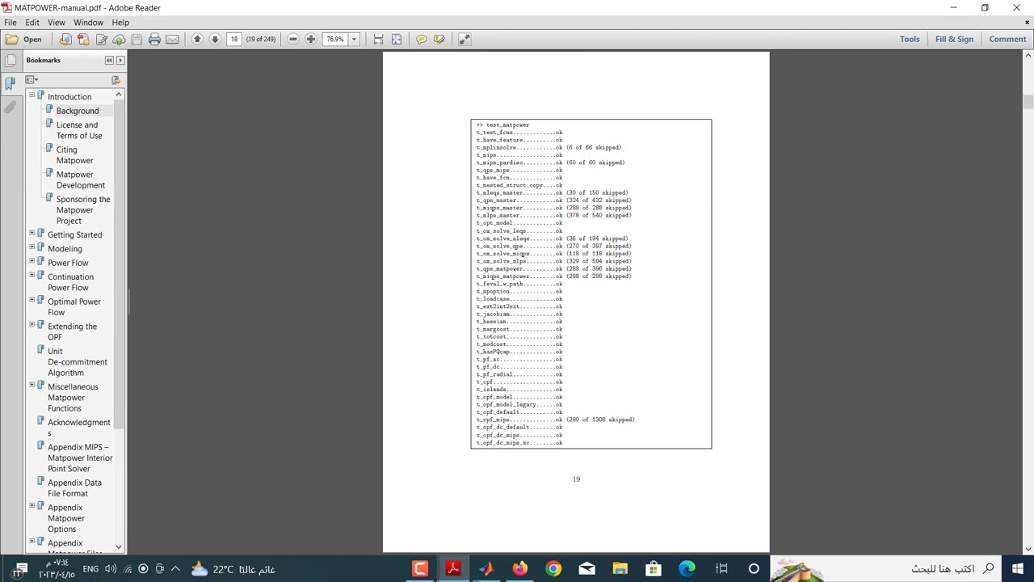Open the Window menu
This screenshot has height=582, width=1034.
[88, 23]
